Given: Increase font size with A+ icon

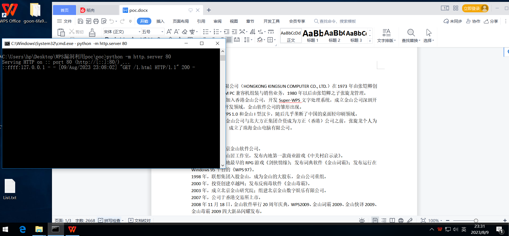Looking at the screenshot, I should click(169, 32).
